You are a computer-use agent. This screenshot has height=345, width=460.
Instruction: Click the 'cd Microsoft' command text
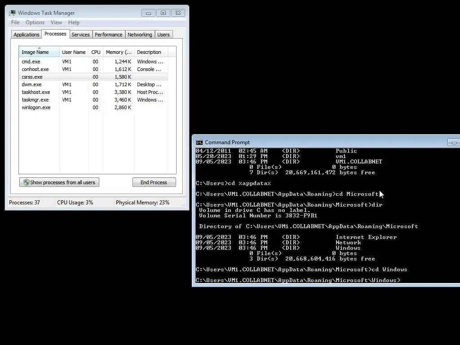click(357, 194)
